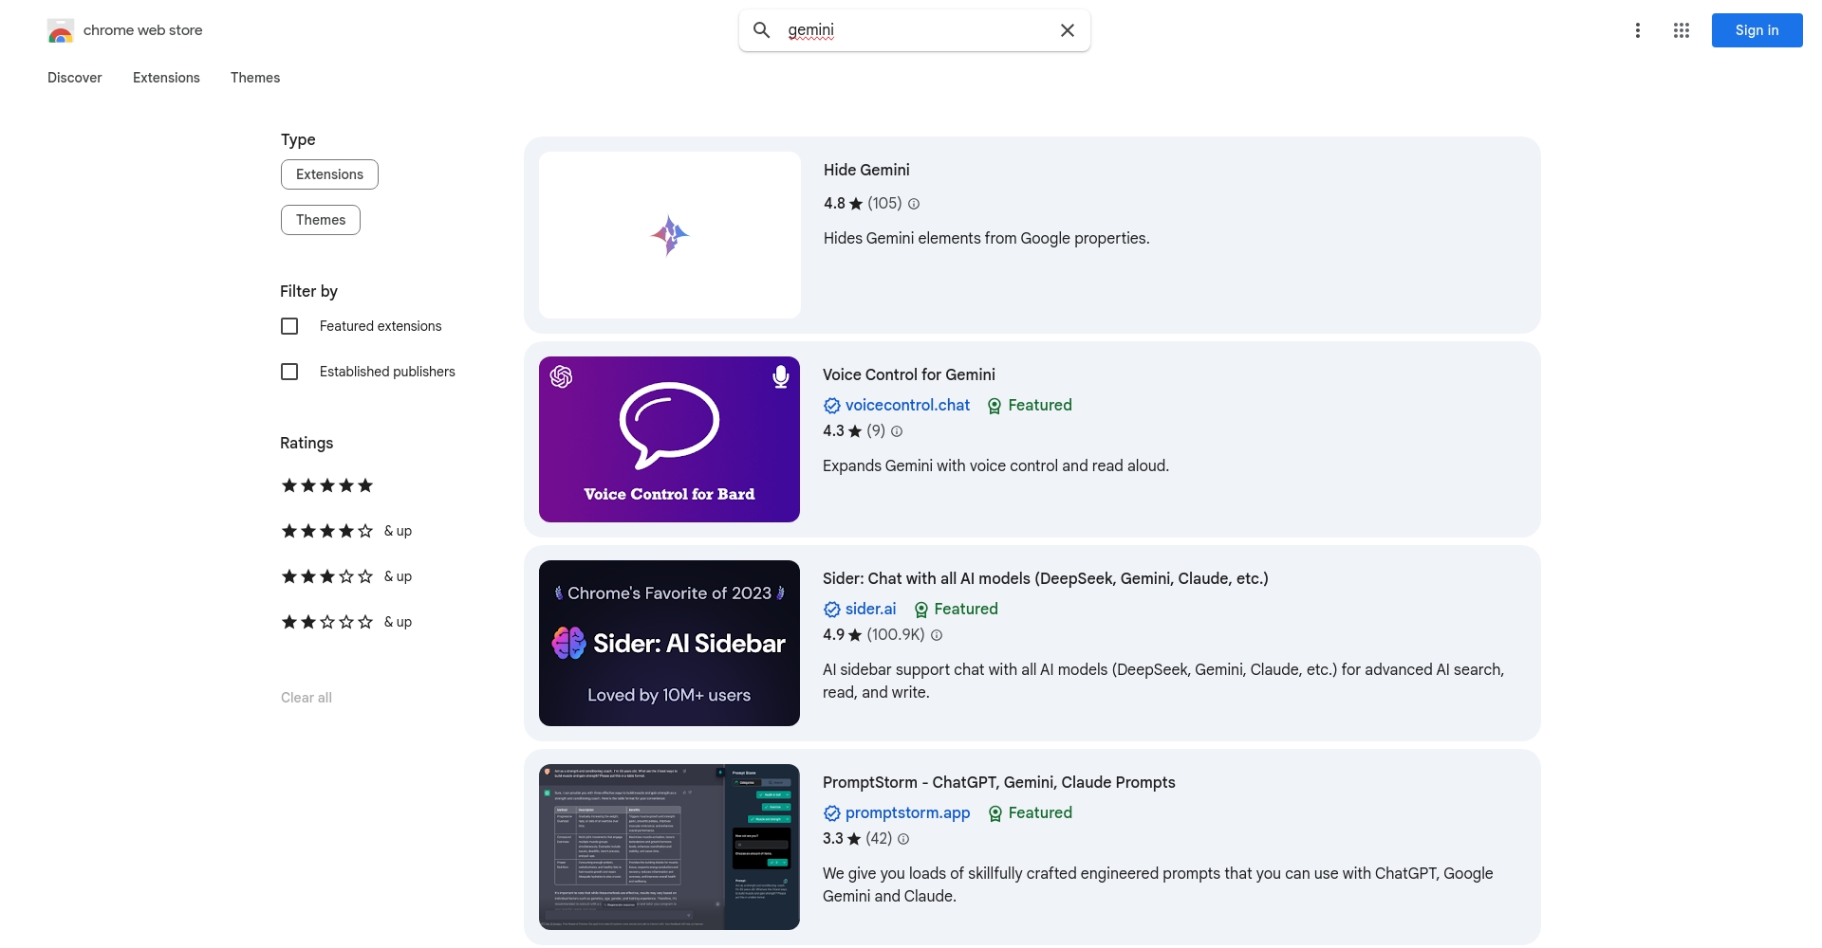
Task: Select the 2 stars & up rating filter
Action: [346, 622]
